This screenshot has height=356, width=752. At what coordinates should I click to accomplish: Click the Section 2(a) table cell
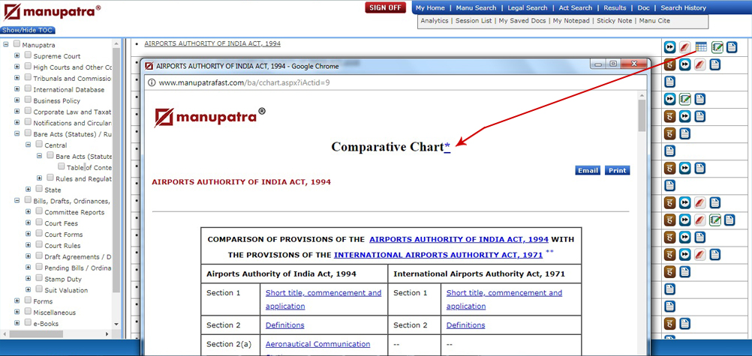(x=230, y=344)
